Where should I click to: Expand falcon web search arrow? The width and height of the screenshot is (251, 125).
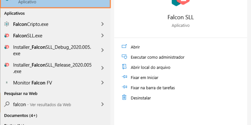pos(103,104)
